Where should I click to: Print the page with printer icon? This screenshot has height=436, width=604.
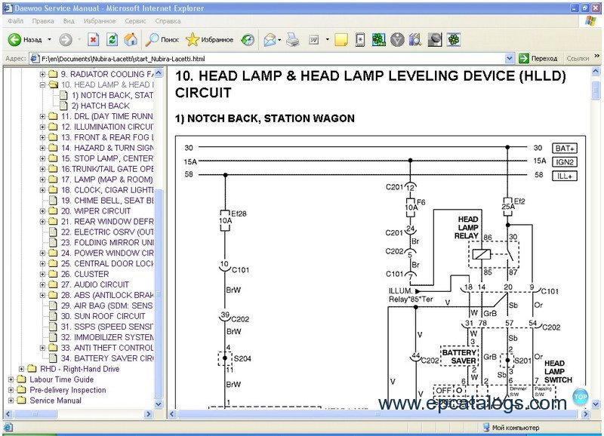click(293, 39)
